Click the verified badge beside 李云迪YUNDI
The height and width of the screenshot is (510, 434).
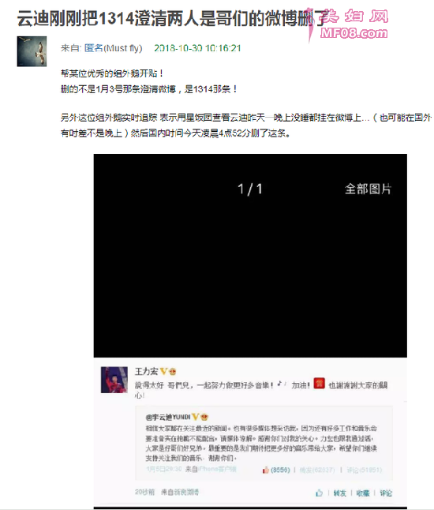[196, 417]
